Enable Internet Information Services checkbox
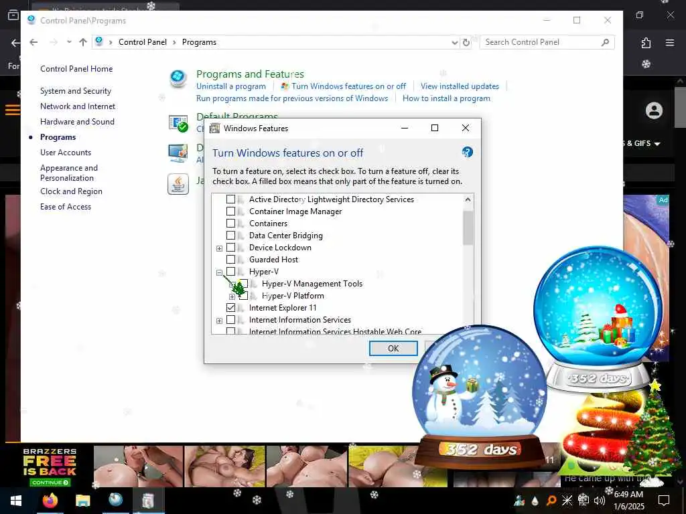The width and height of the screenshot is (686, 514). [x=230, y=320]
